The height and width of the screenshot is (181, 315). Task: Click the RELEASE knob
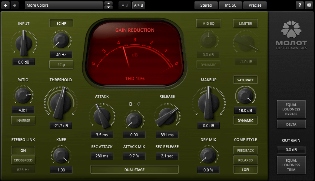tap(167, 116)
